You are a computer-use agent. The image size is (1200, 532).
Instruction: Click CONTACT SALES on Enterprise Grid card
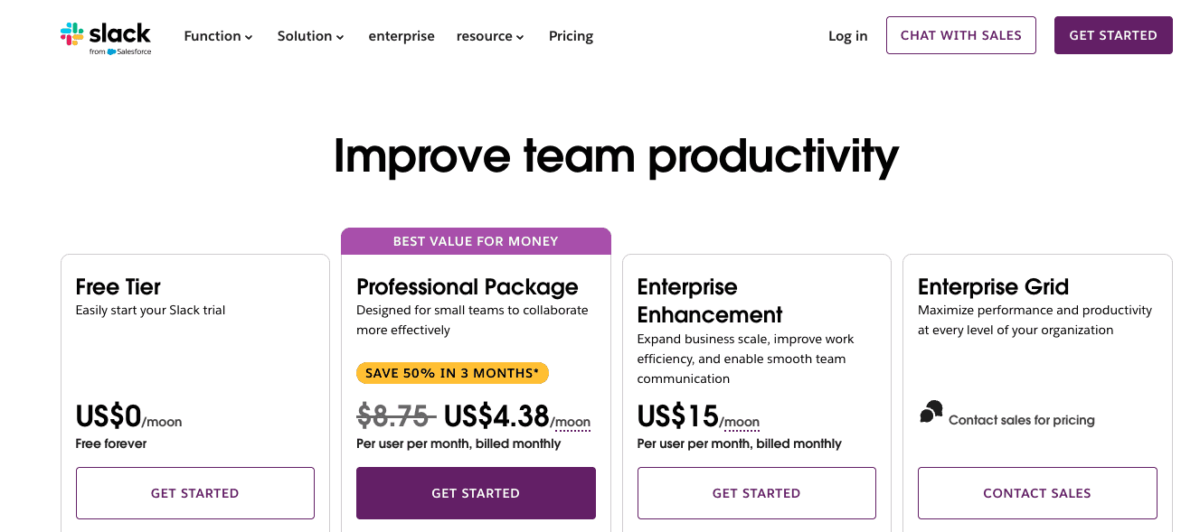point(1036,493)
